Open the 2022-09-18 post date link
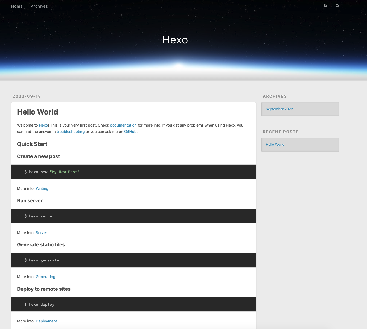The width and height of the screenshot is (367, 329). click(27, 96)
